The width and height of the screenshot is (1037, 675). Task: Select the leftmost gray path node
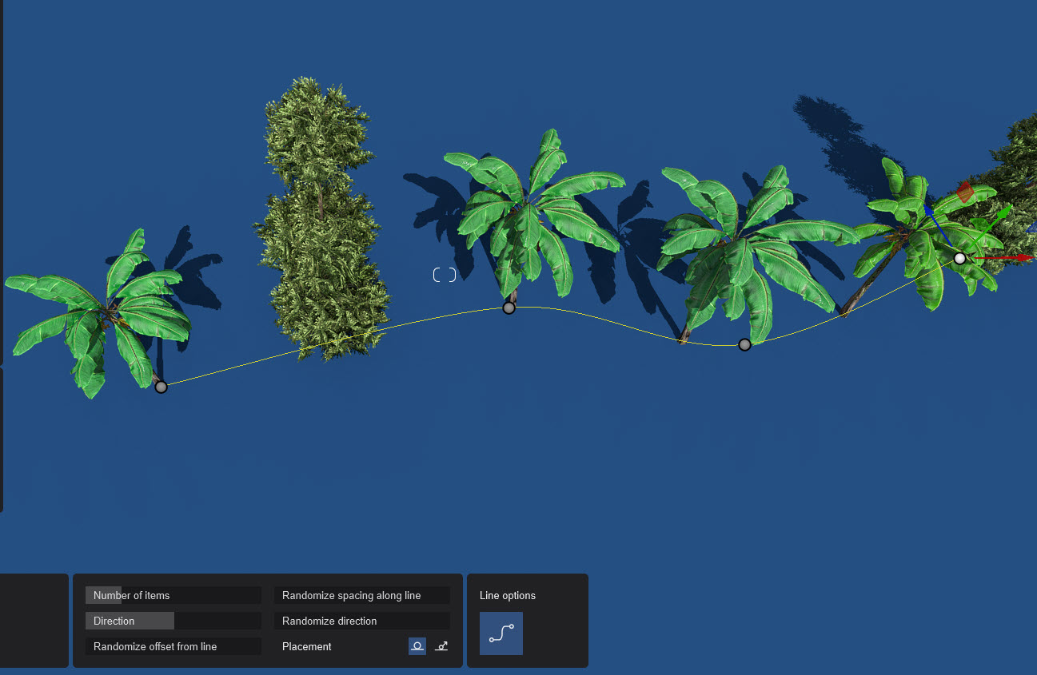[x=162, y=387]
